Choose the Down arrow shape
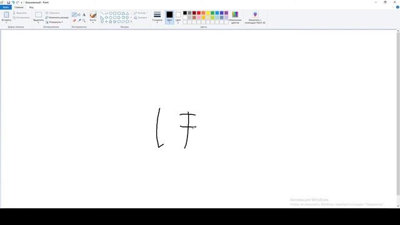This screenshot has height=225, width=400. (102, 22)
